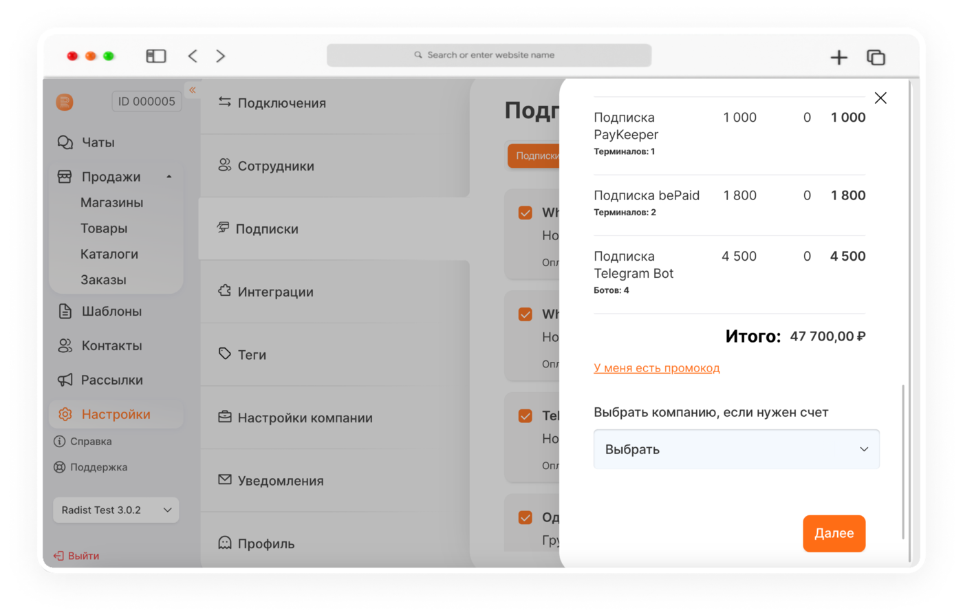Image resolution: width=963 pixels, height=615 pixels.
Task: Open a new tab with plus icon
Action: 838,57
